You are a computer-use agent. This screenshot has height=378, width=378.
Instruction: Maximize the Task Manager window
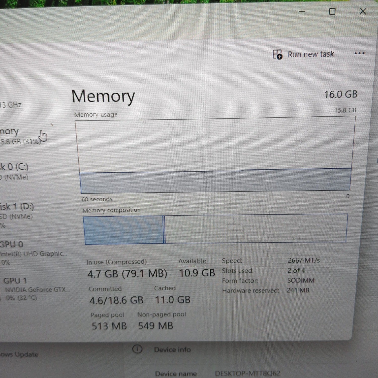(x=332, y=11)
